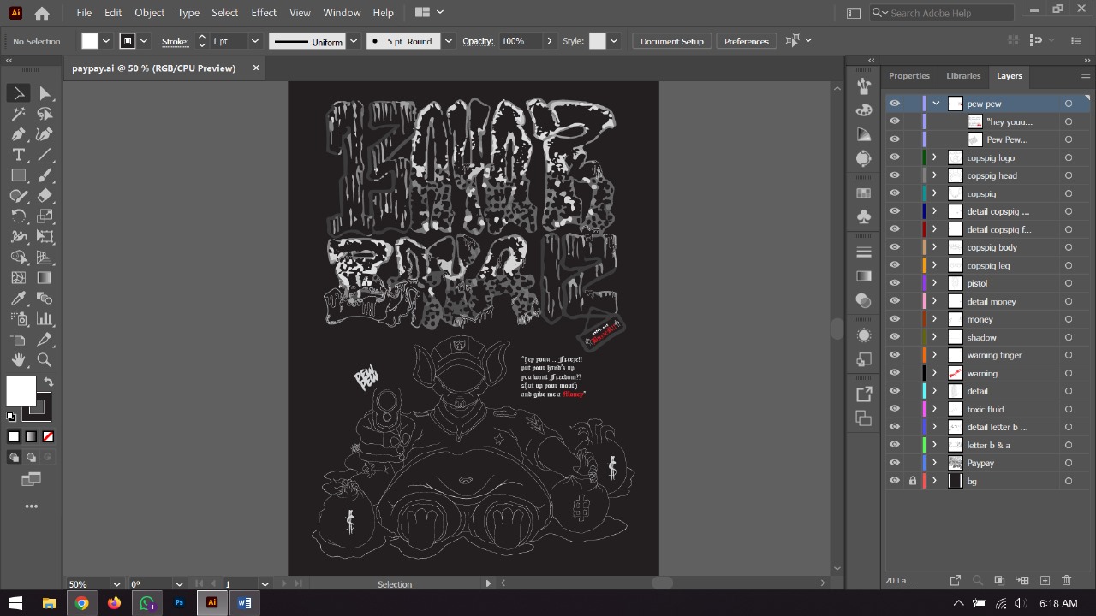
Task: Select the Line Segment tool
Action: 45,155
